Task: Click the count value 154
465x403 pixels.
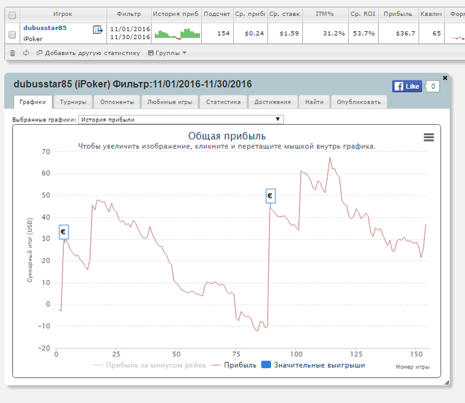Action: 224,33
